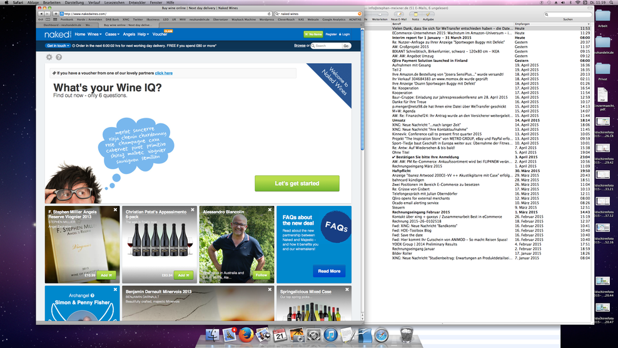Image resolution: width=618 pixels, height=348 pixels.
Task: Open Top Sites grid icon in bookmarks bar
Action: click(x=55, y=19)
